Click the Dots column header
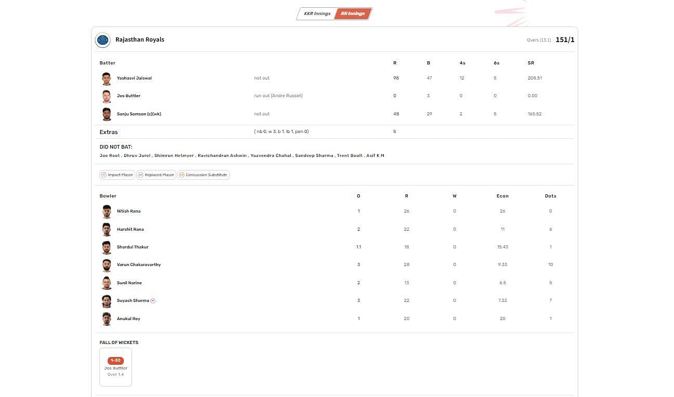The height and width of the screenshot is (397, 674). click(551, 196)
